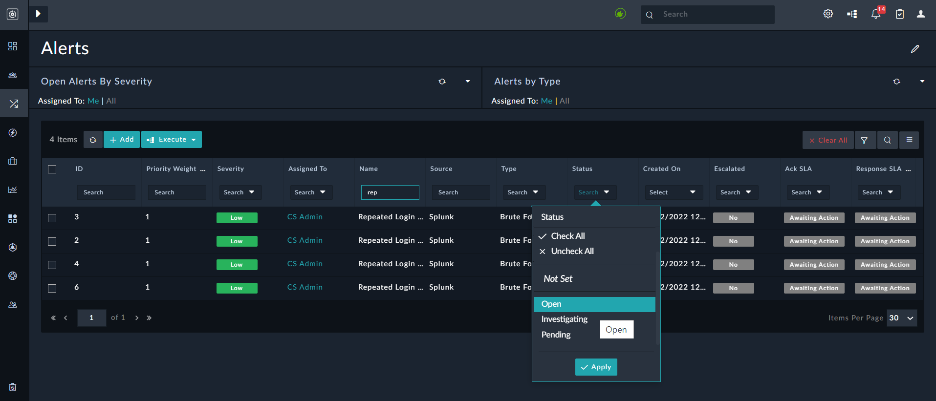The width and height of the screenshot is (936, 401).
Task: Click the FortiSOAR logo icon
Action: pos(13,14)
